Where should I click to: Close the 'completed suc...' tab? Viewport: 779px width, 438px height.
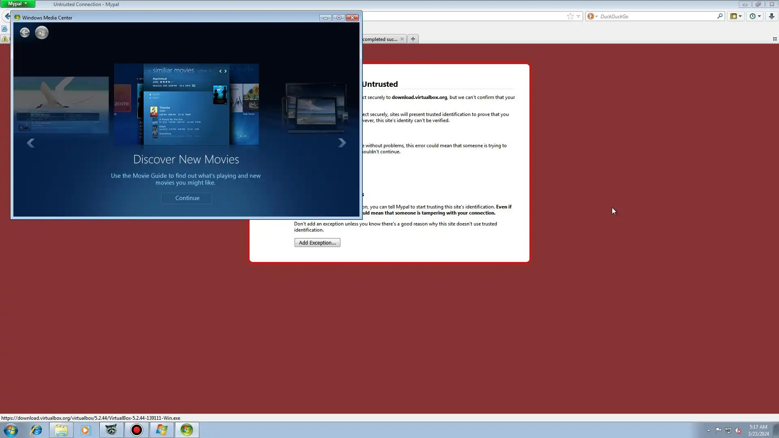pyautogui.click(x=402, y=39)
